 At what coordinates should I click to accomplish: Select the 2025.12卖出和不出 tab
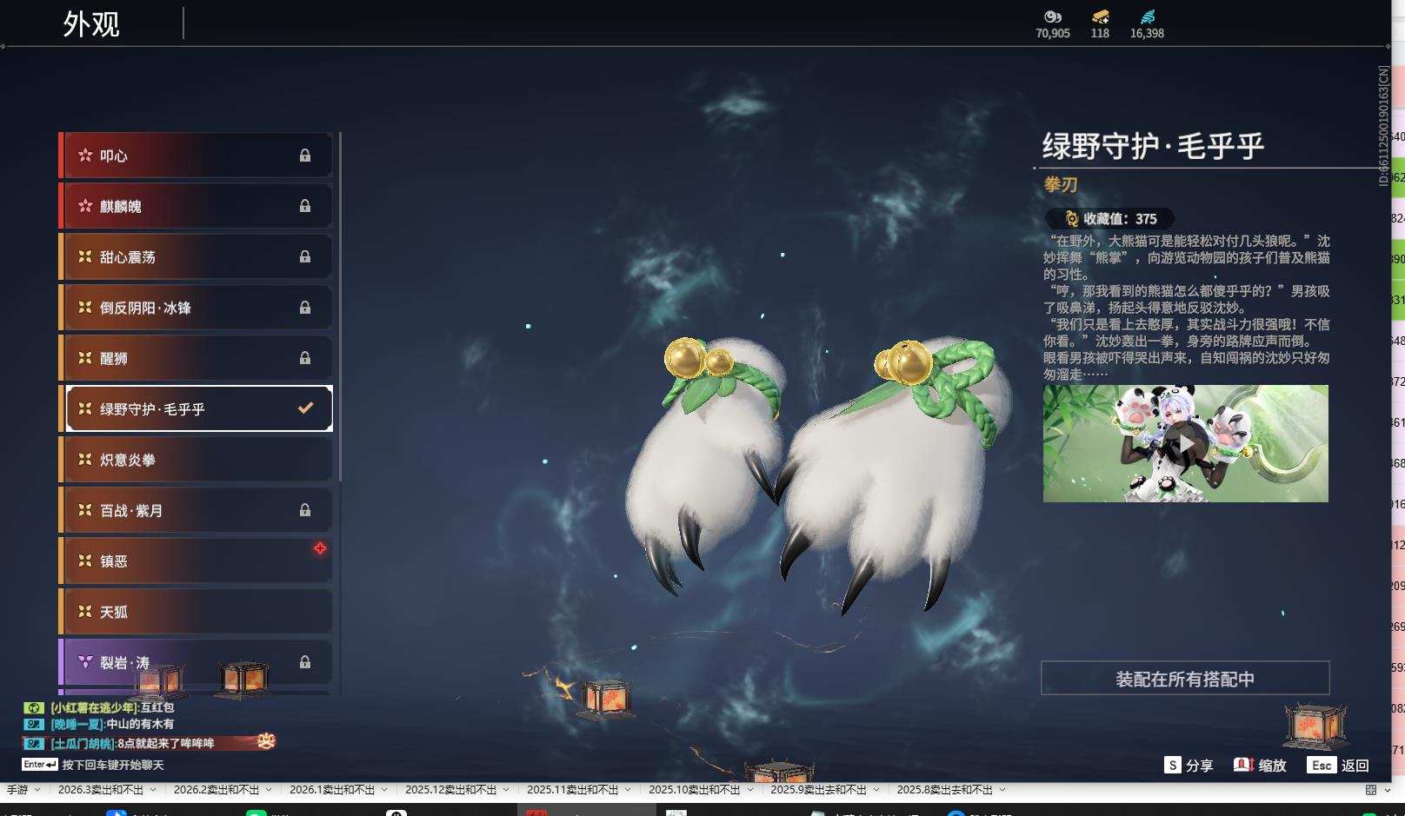pos(452,790)
